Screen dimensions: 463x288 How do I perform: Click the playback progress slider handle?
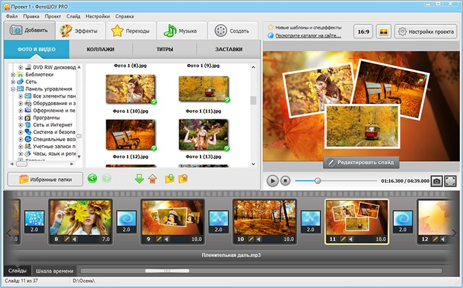pos(317,182)
